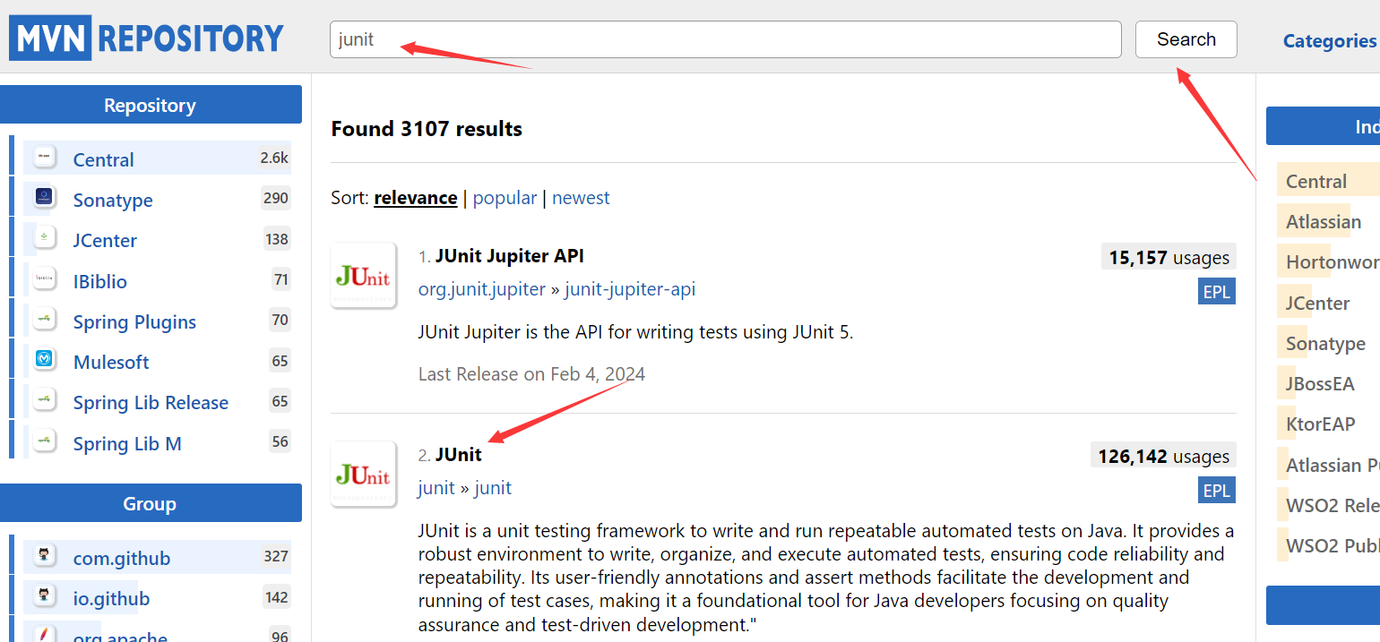Focus the search box containing junit
The height and width of the screenshot is (642, 1380).
click(726, 39)
